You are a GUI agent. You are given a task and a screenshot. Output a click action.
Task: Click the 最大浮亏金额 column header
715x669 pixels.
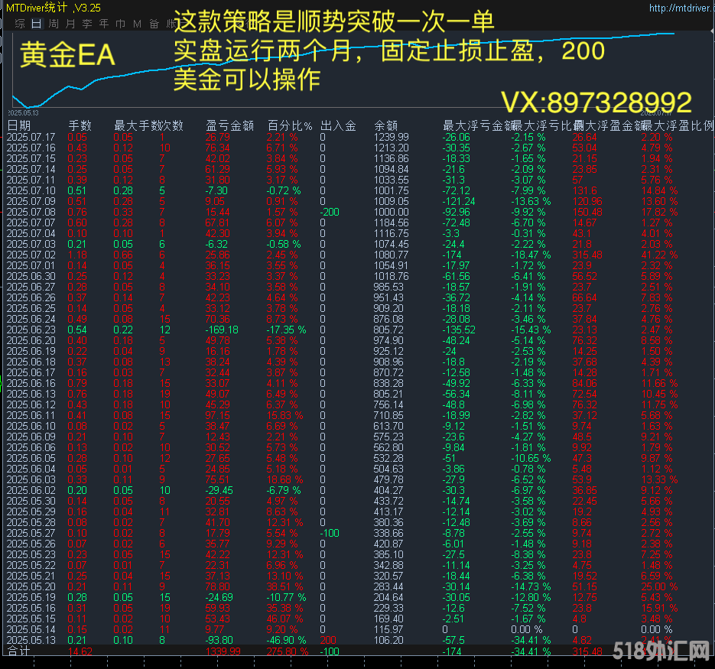478,125
